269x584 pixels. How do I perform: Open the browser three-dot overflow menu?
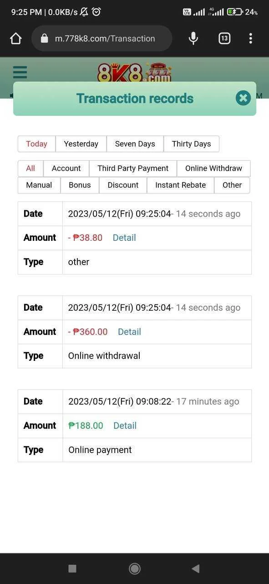pos(250,38)
